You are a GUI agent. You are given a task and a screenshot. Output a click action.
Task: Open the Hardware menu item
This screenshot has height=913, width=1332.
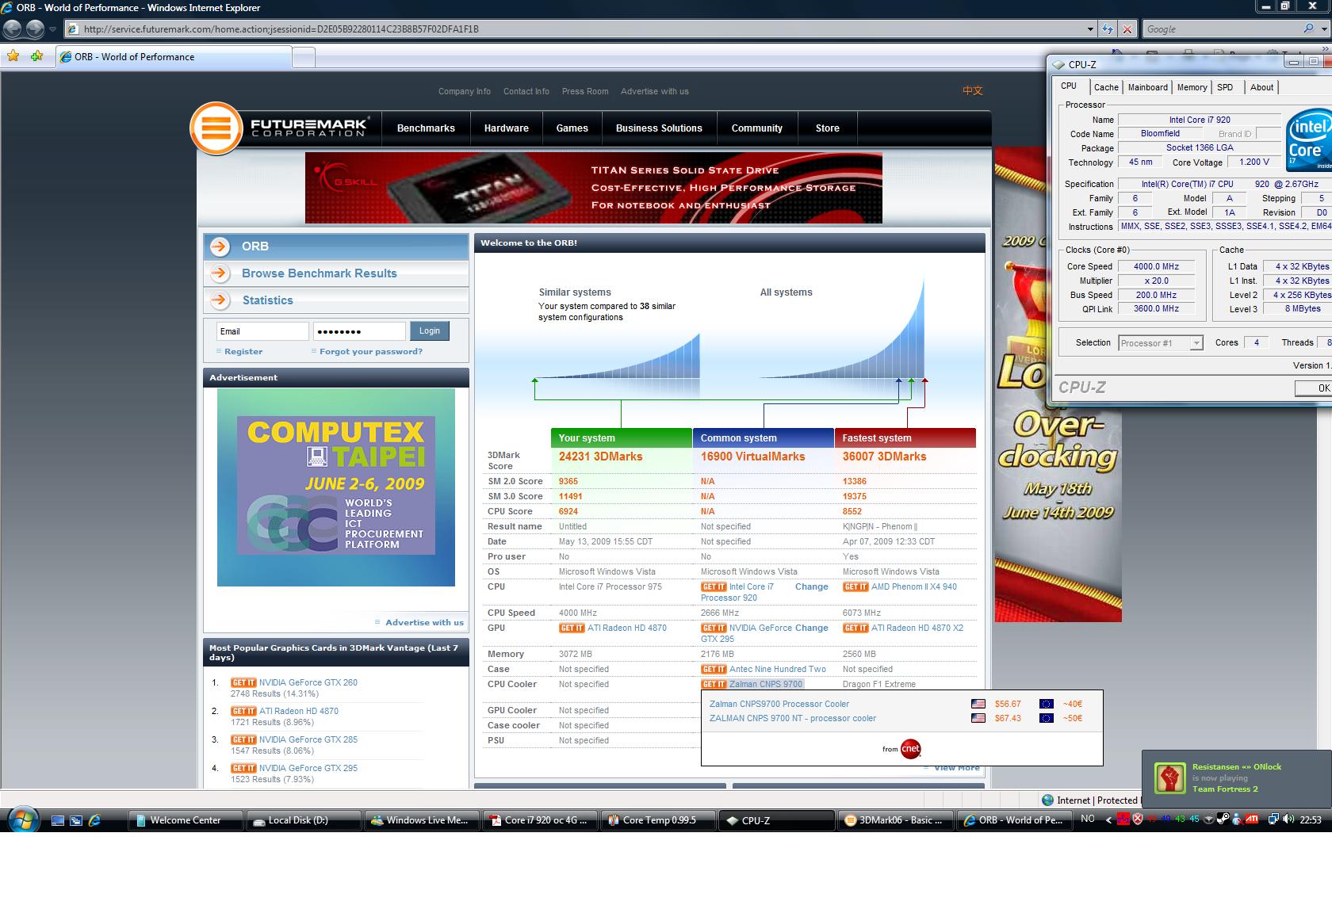point(507,128)
